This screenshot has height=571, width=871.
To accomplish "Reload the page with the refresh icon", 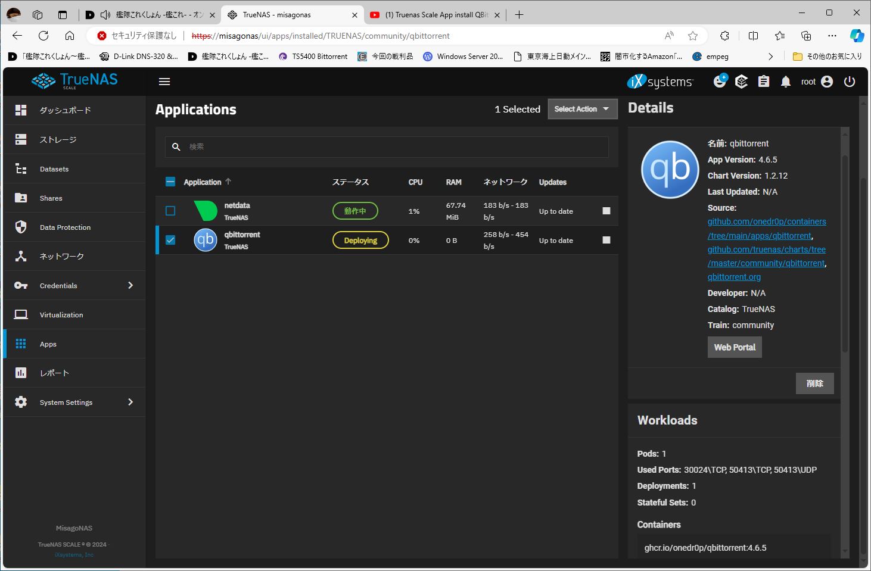I will (43, 36).
